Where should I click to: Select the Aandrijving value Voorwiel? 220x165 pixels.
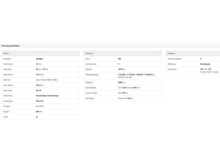coord(40,101)
